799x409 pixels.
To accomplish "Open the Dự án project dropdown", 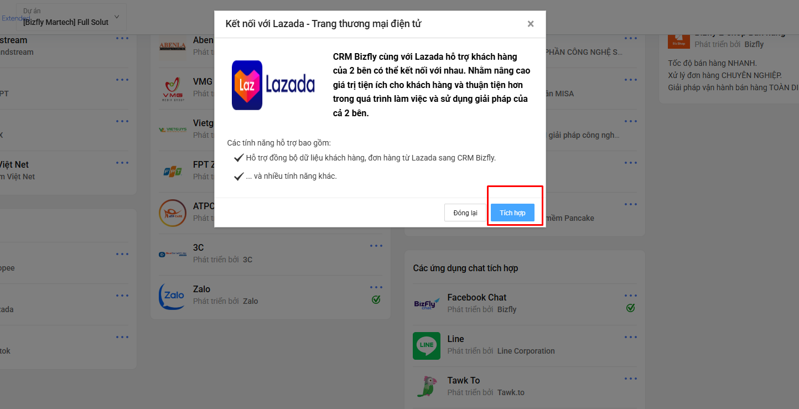I will [x=71, y=17].
